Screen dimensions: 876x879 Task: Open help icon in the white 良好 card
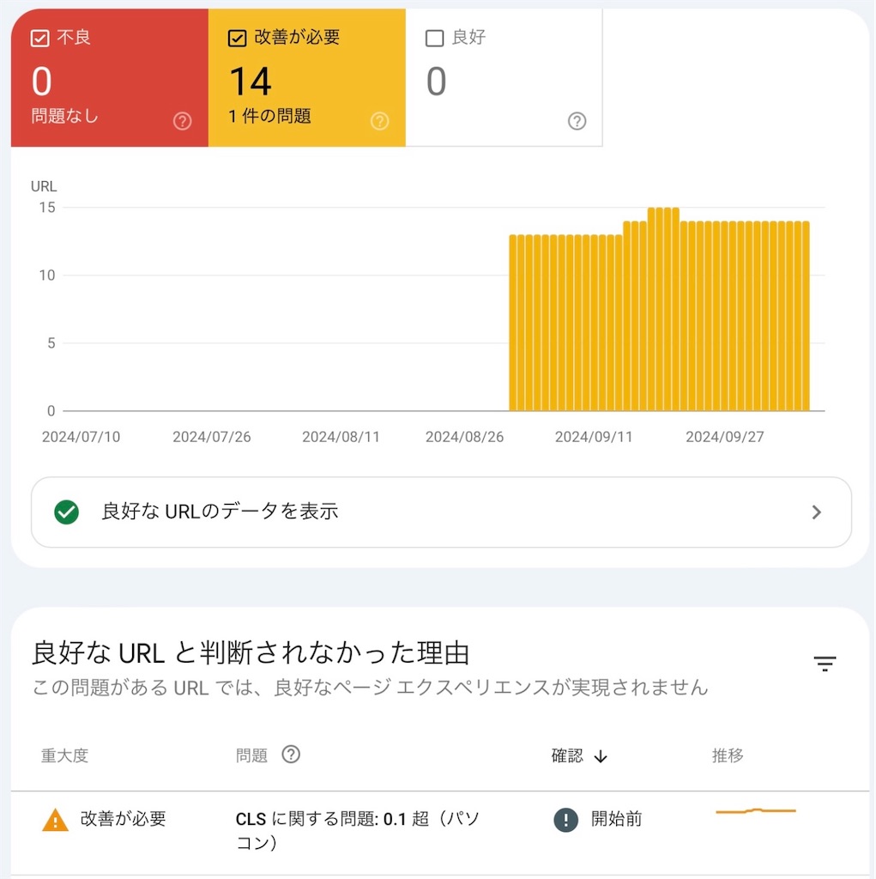tap(577, 120)
